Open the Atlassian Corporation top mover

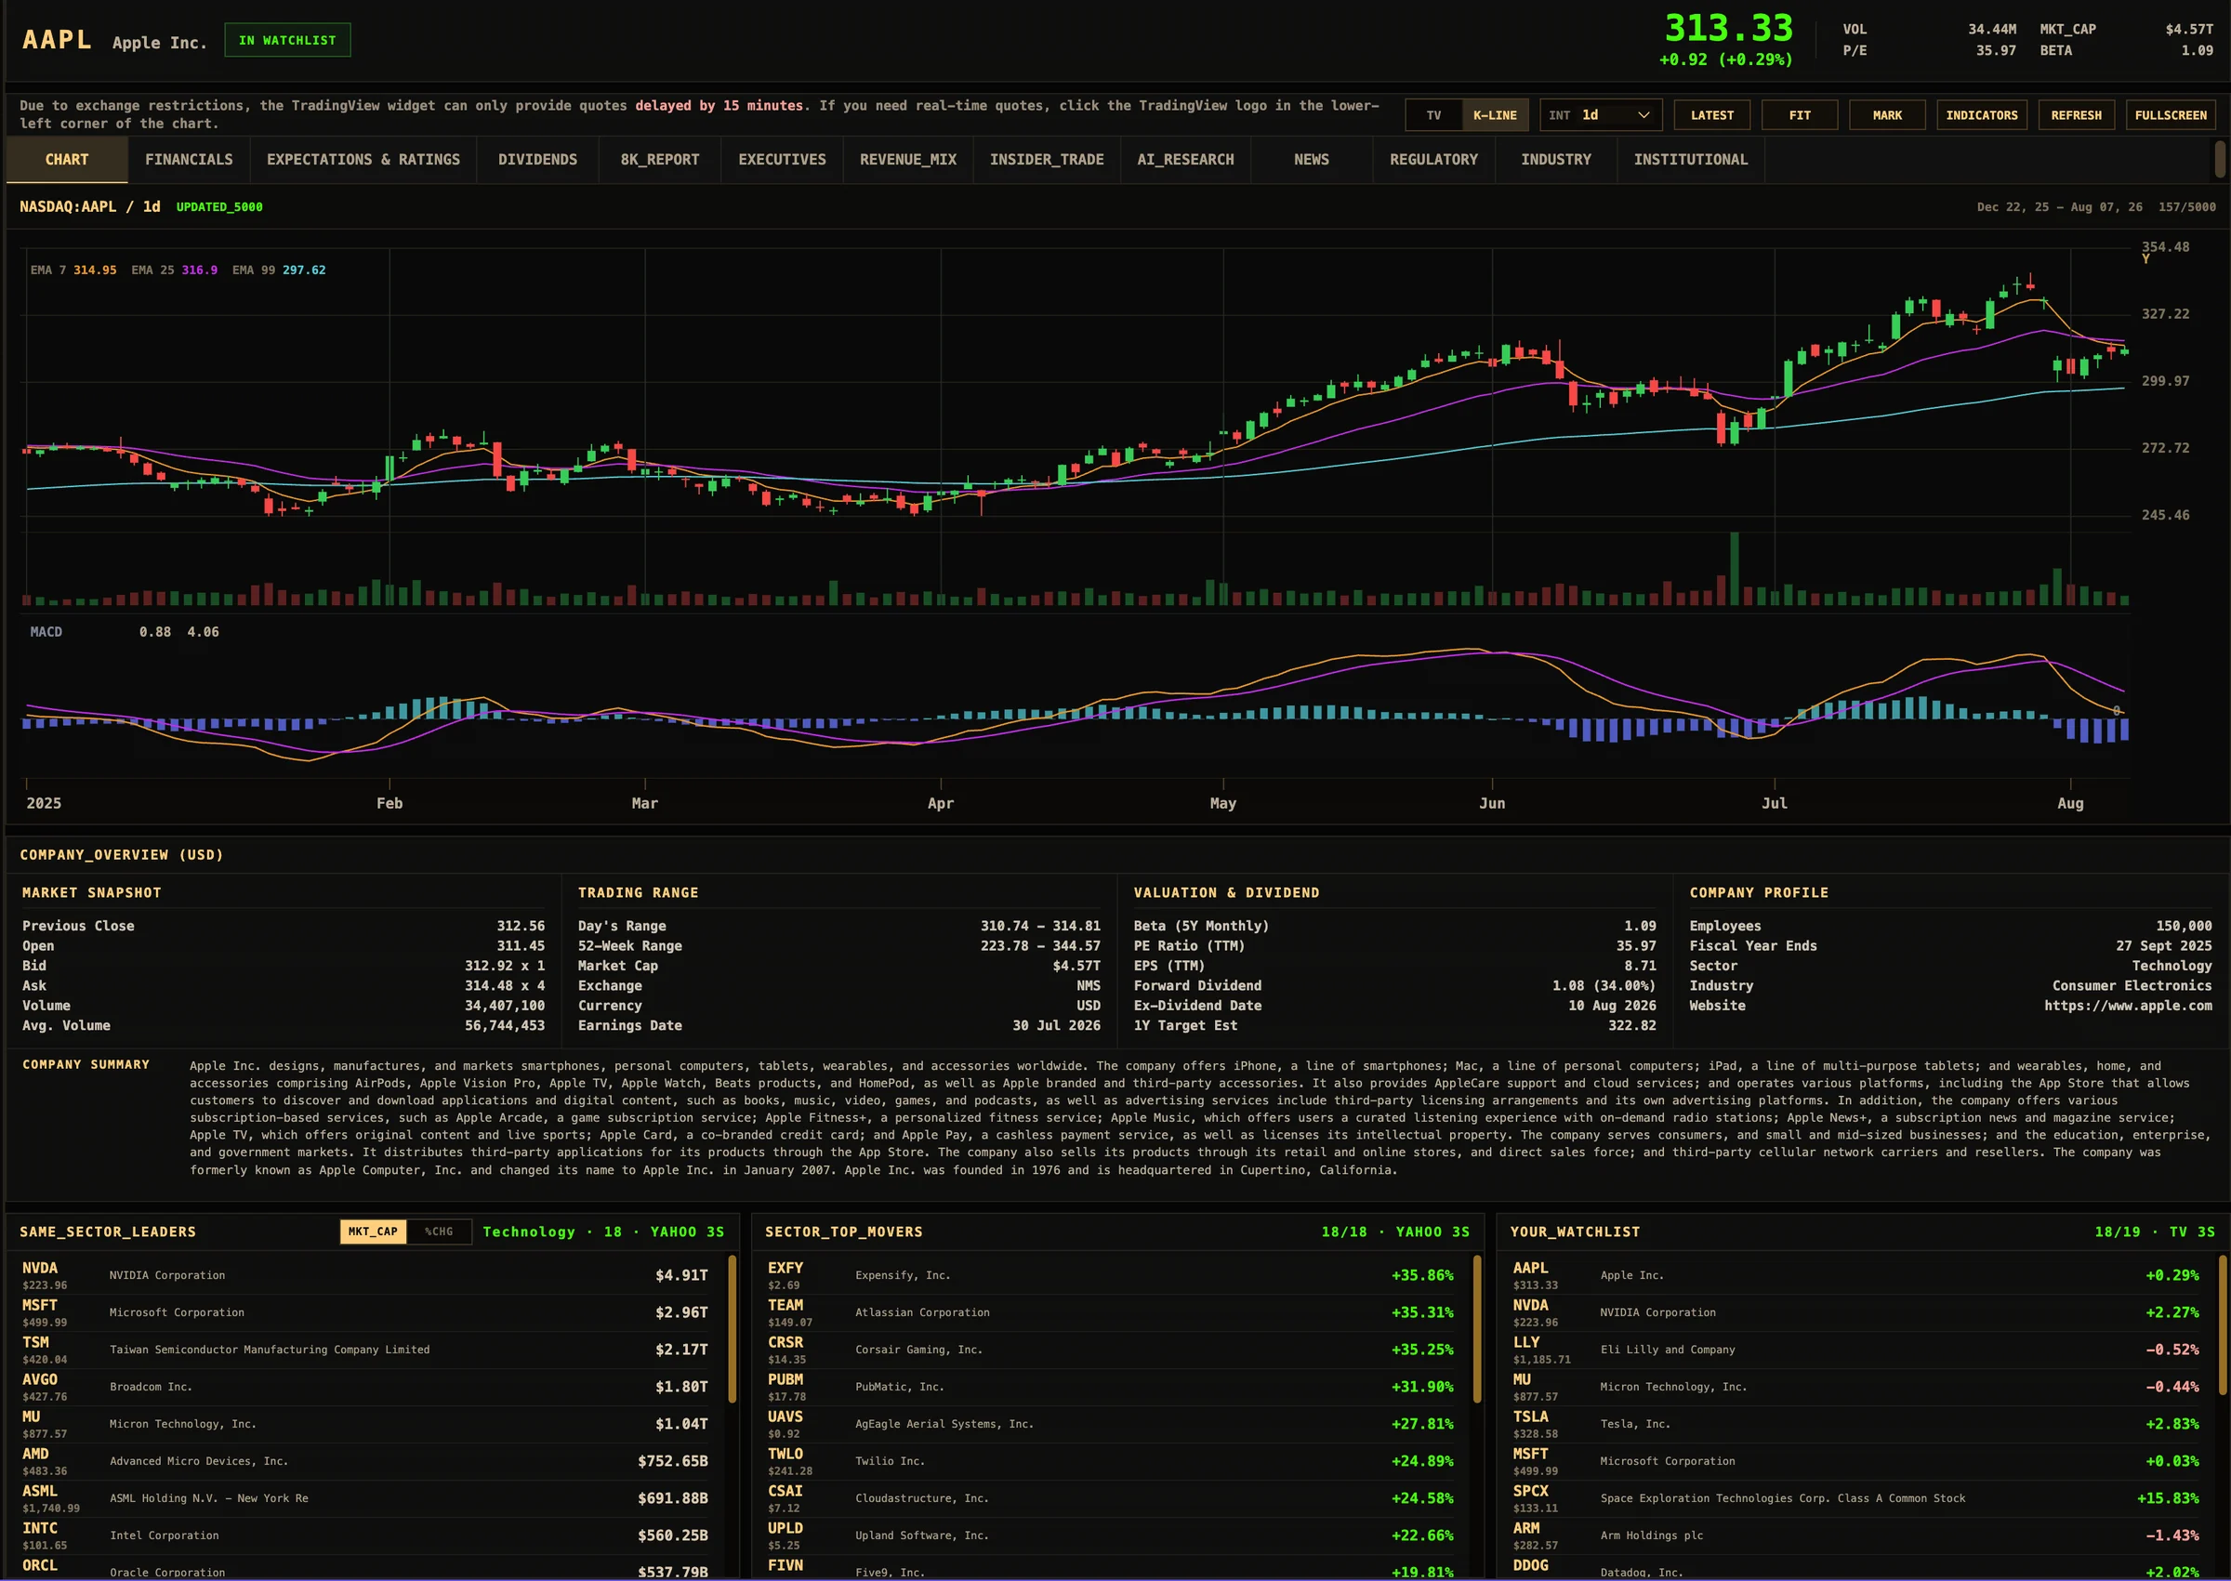point(1112,1312)
